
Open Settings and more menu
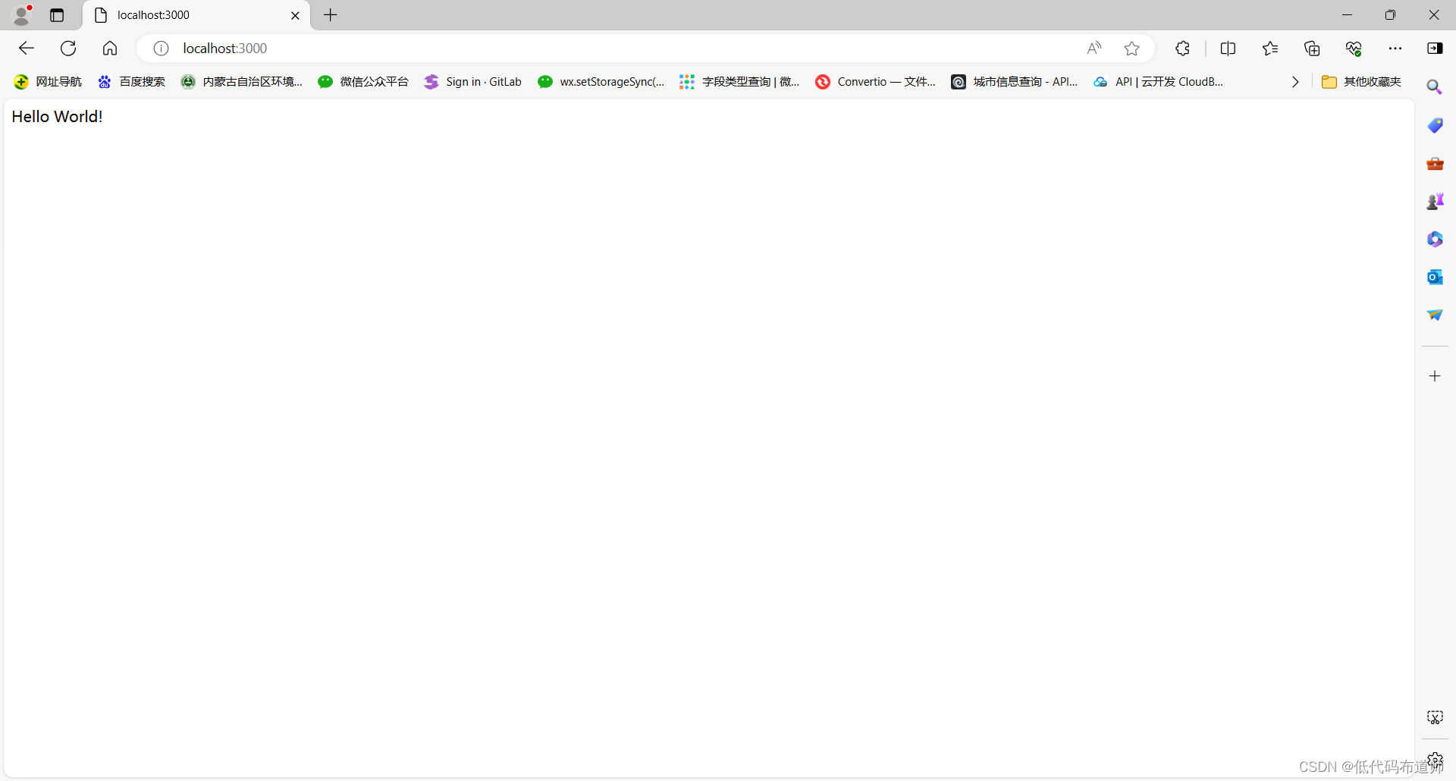(x=1395, y=49)
